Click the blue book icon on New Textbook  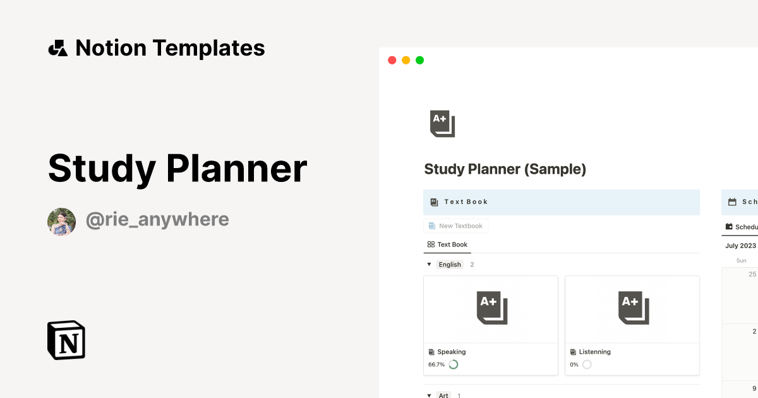click(431, 226)
